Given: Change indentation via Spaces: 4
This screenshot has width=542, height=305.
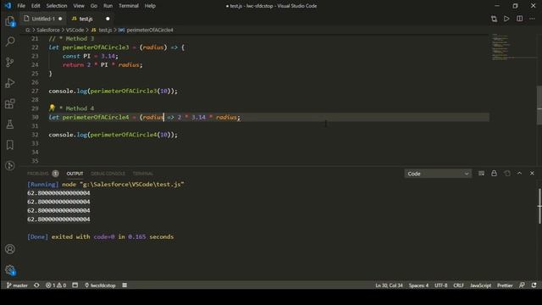Looking at the screenshot, I should coord(418,286).
